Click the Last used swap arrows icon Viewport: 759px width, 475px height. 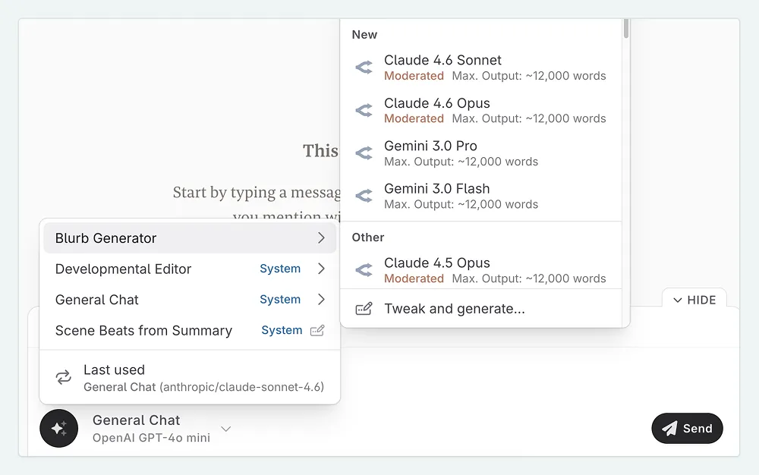63,377
